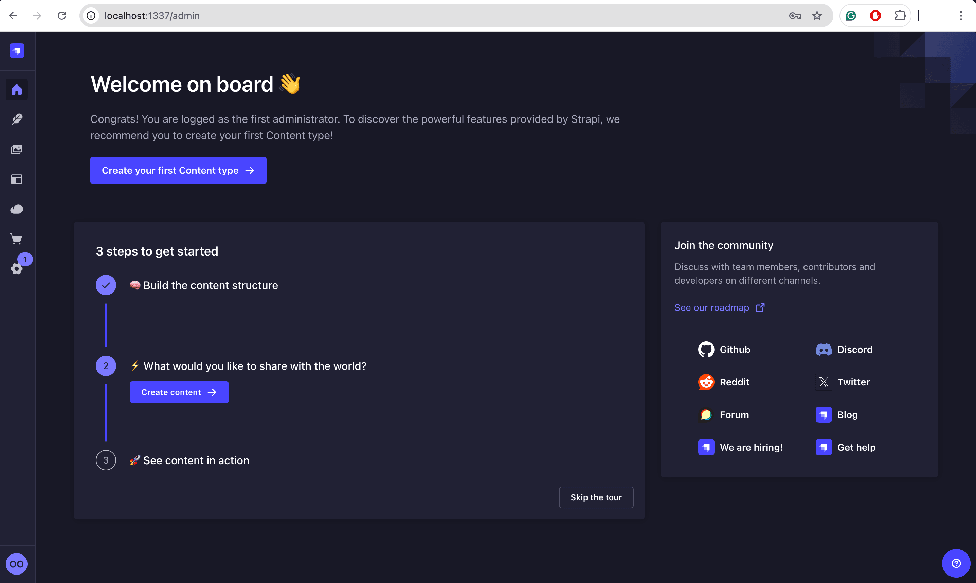
Task: Click Create your first Content type button
Action: click(178, 170)
